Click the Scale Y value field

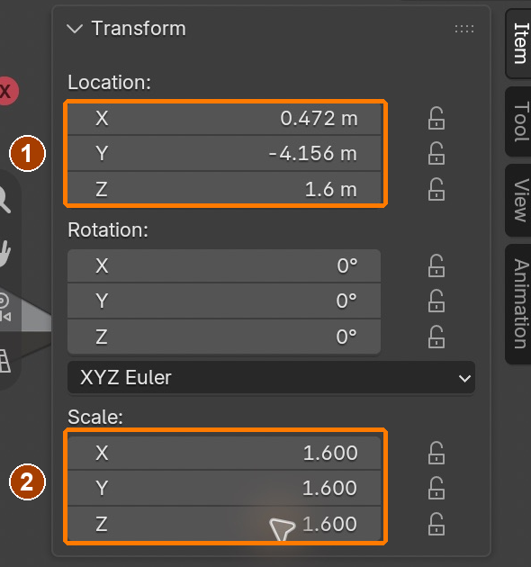pyautogui.click(x=224, y=488)
